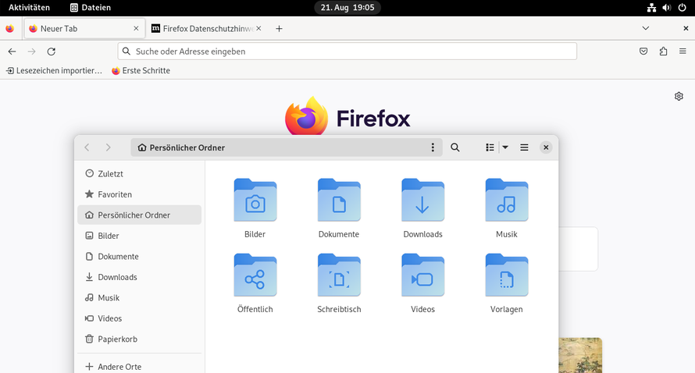
Task: Open Erste Schritte bookmark
Action: 141,70
